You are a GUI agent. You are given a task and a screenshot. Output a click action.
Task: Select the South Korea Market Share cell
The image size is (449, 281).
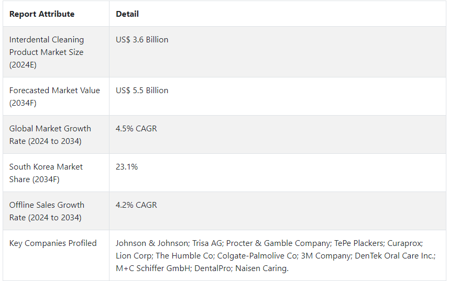click(x=56, y=173)
